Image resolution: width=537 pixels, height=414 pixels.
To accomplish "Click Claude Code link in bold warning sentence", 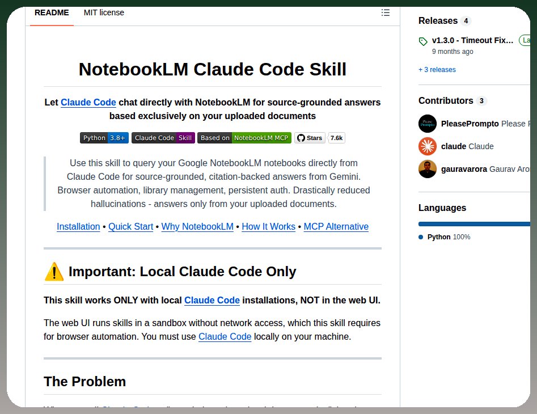I will [x=212, y=301].
